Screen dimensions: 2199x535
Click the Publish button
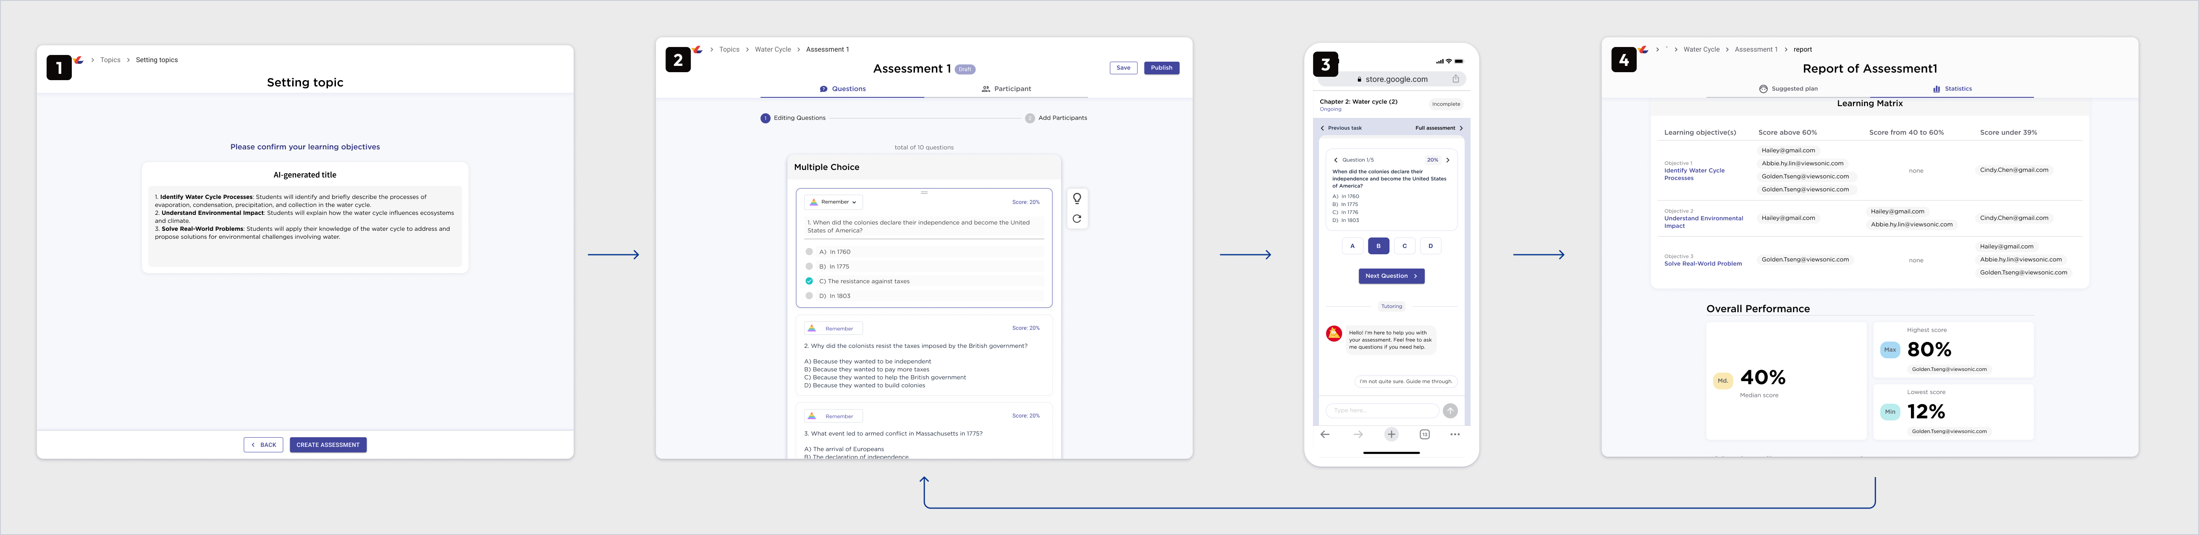pos(1161,68)
